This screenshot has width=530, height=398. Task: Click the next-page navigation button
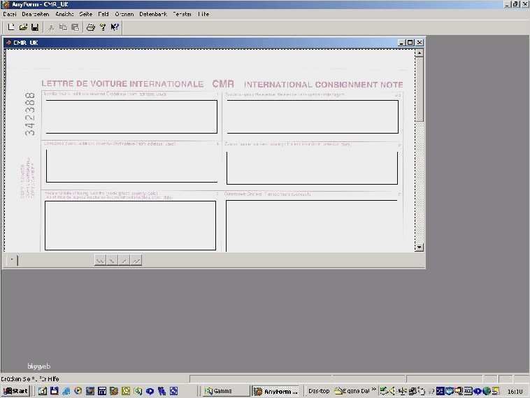click(x=124, y=260)
